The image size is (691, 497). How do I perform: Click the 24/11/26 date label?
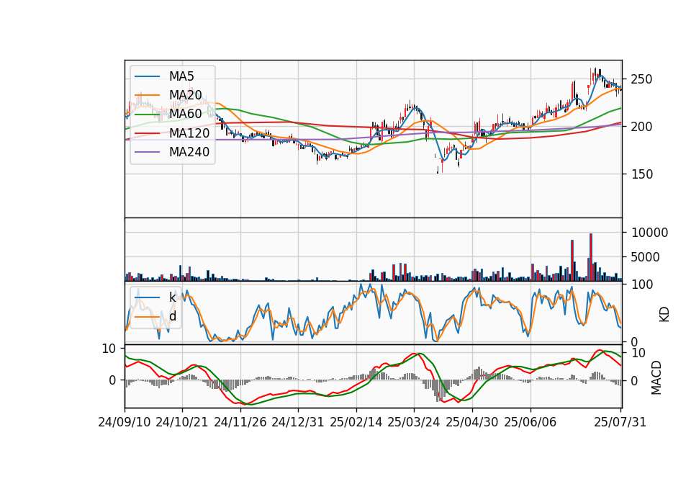coord(240,422)
